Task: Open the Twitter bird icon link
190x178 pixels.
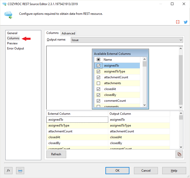Action: tap(185, 22)
